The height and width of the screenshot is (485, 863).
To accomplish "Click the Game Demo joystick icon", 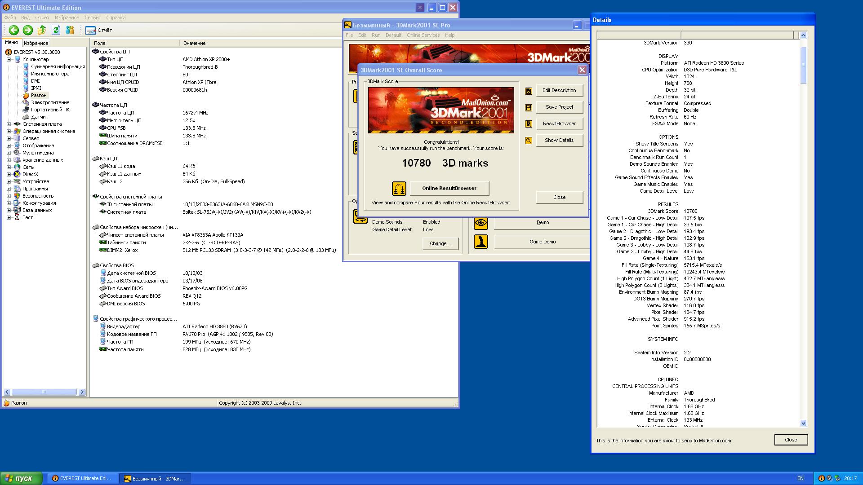I will click(x=480, y=242).
